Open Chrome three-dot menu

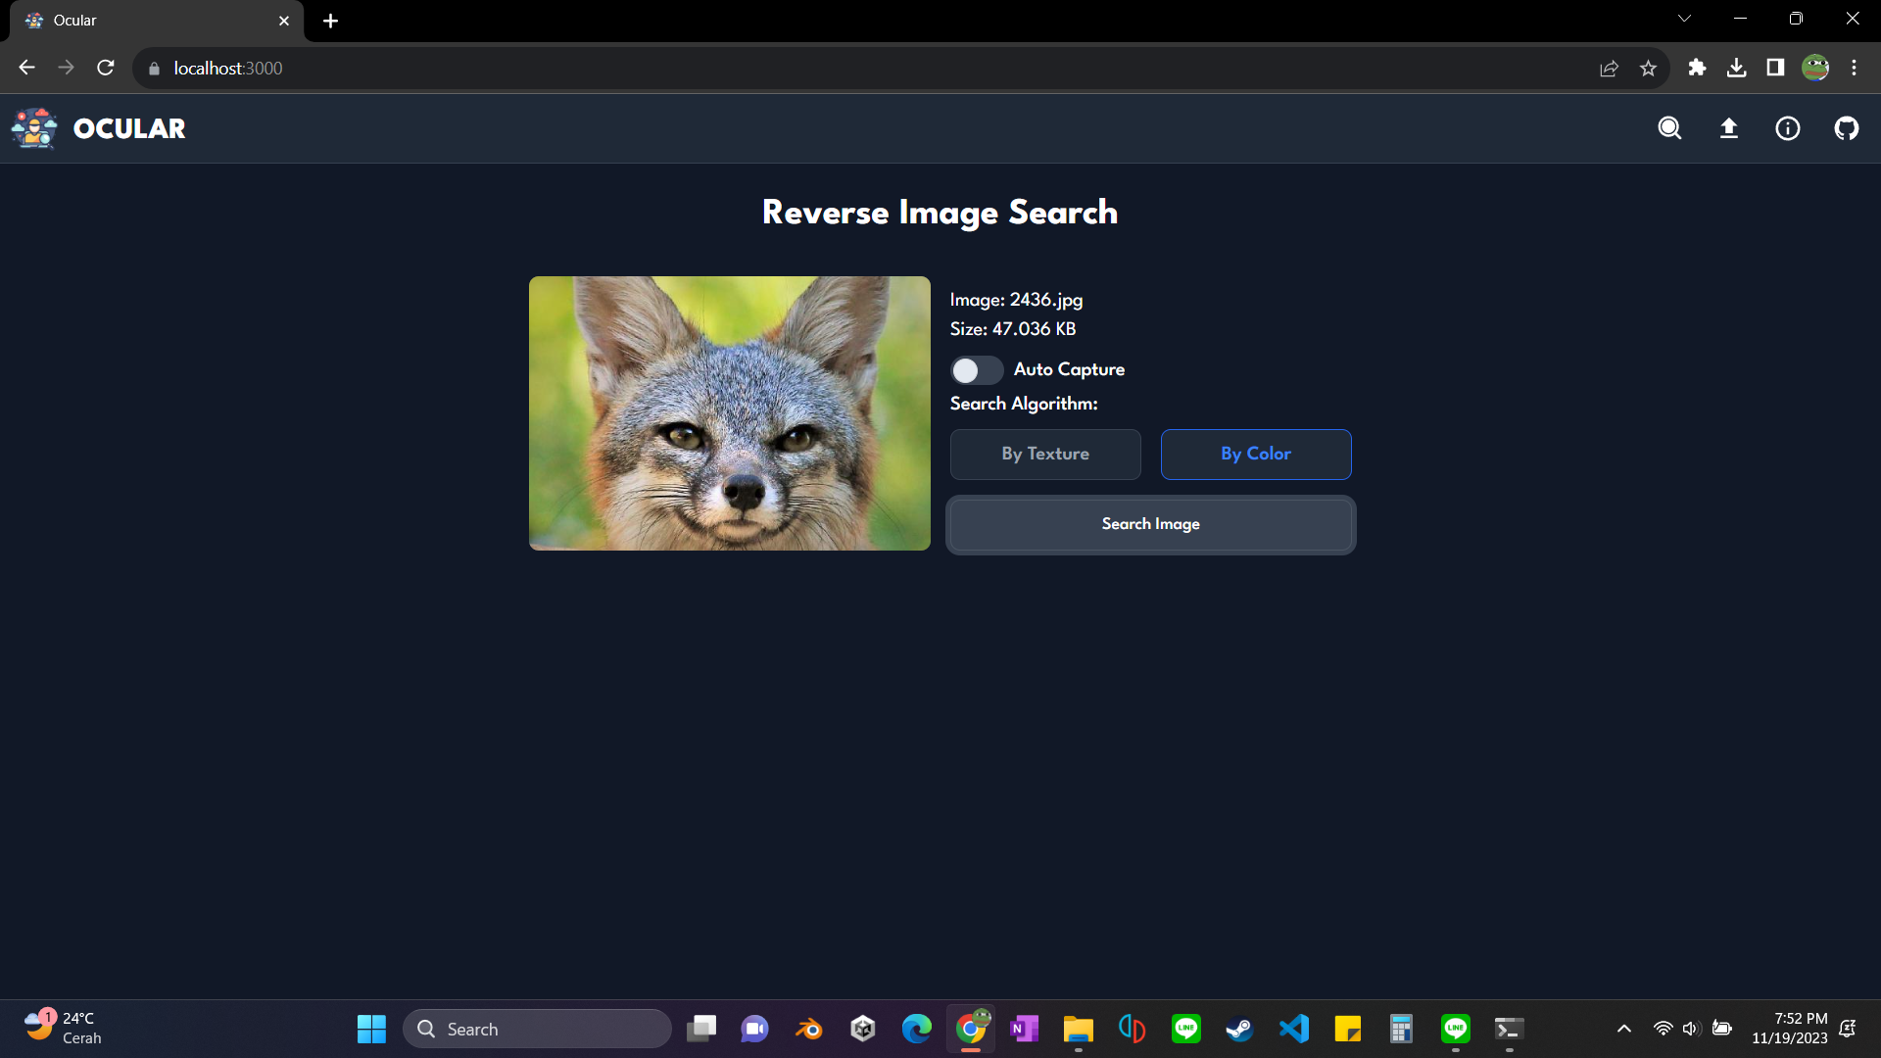click(x=1854, y=68)
